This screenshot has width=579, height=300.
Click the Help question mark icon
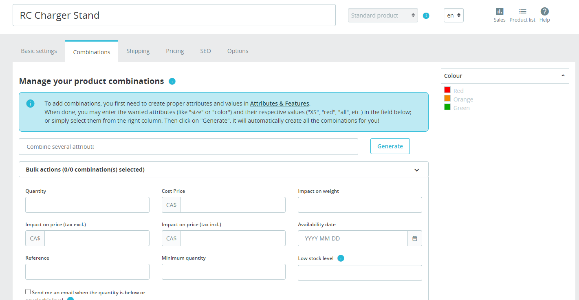tap(545, 12)
